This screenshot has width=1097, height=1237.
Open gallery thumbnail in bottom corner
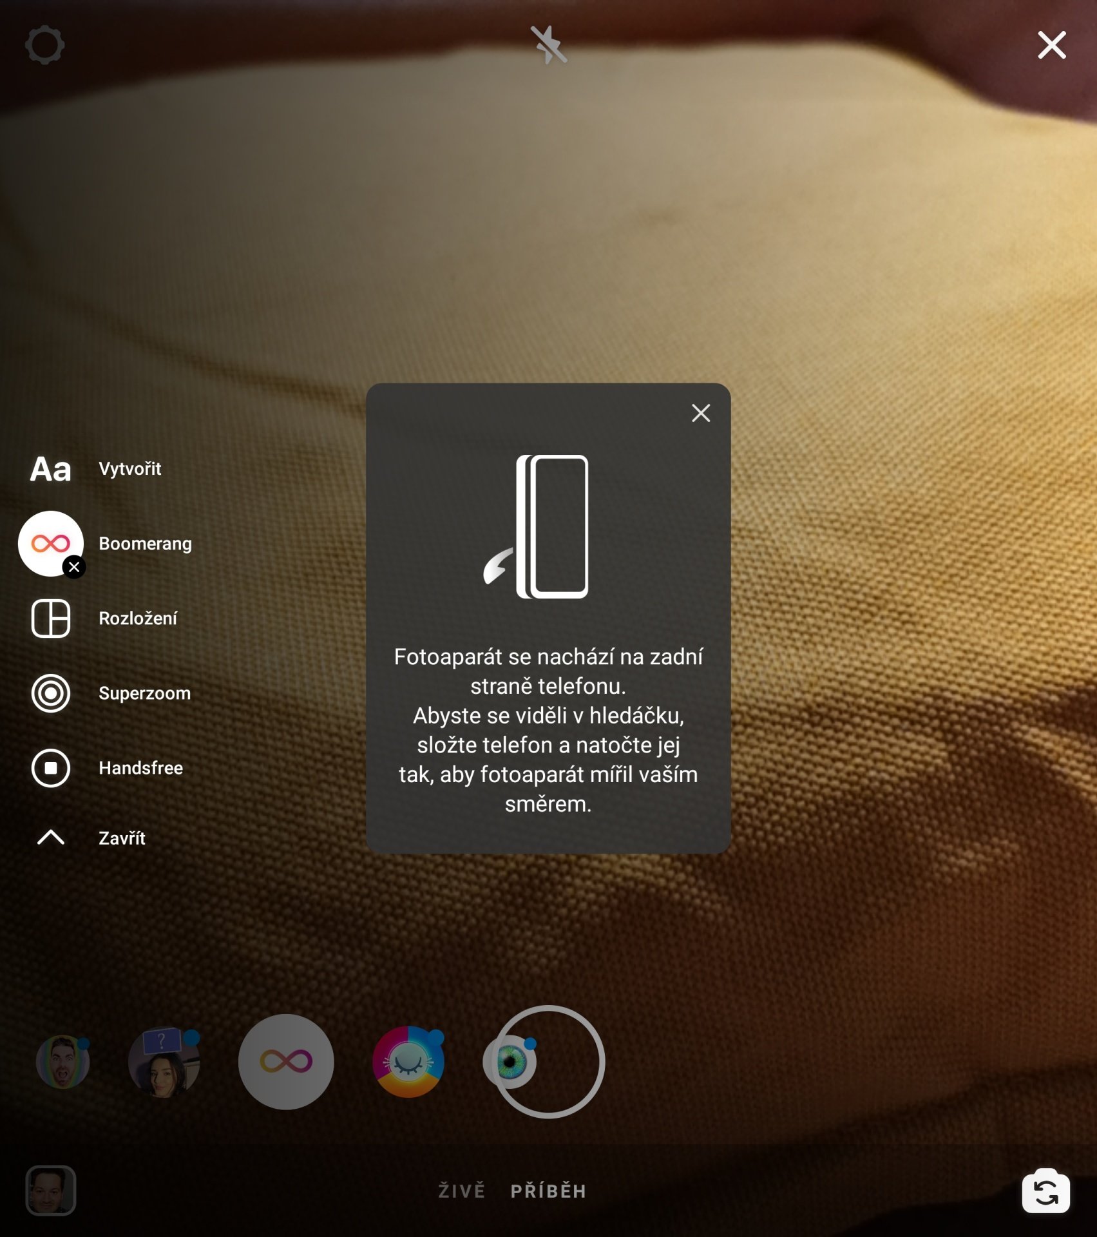[x=51, y=1190]
